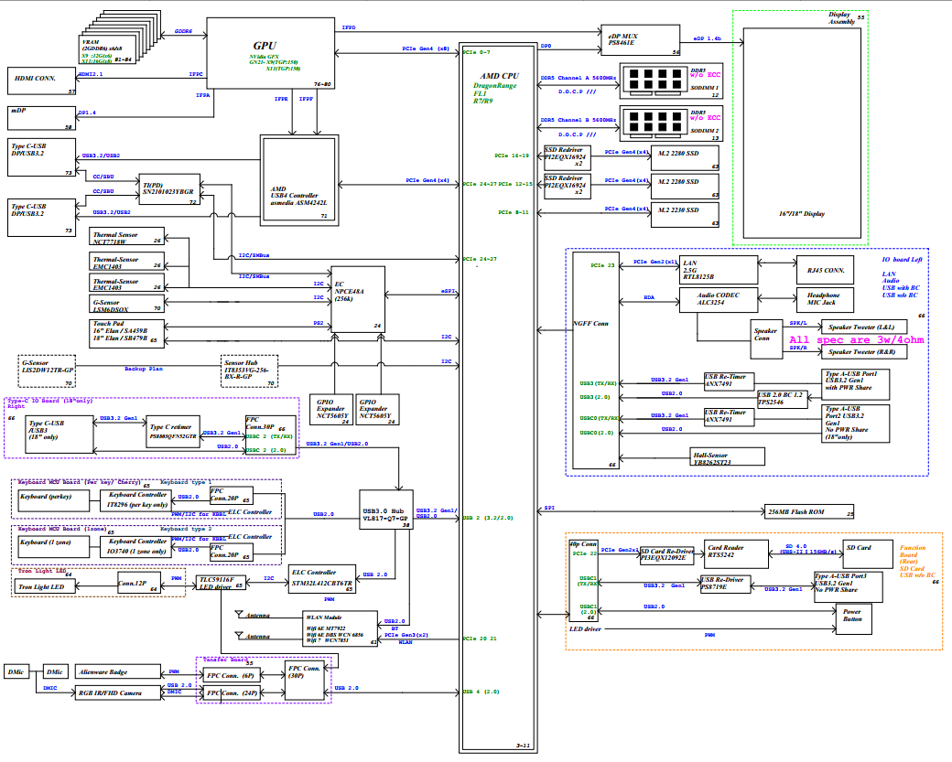This screenshot has width=952, height=762.
Task: Select the Touch Pad Elan block
Action: tap(127, 332)
